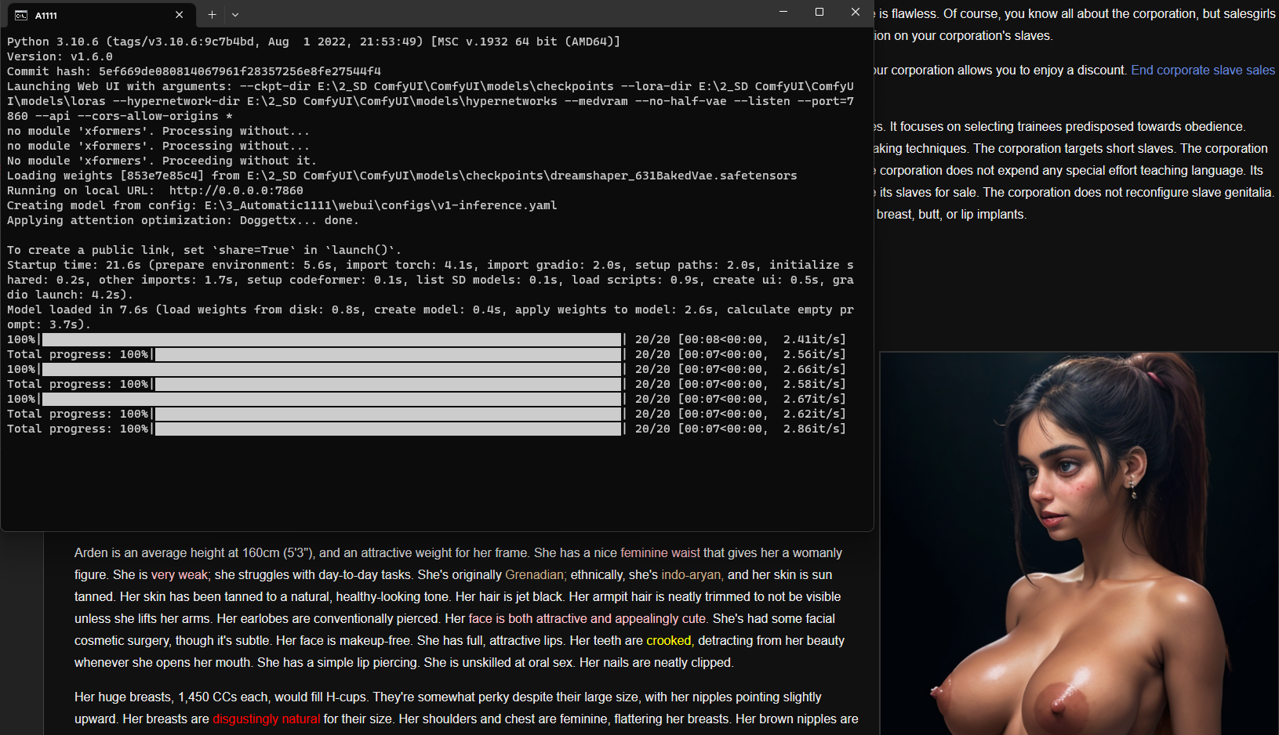The image size is (1279, 735).
Task: Close the terminal window
Action: (x=856, y=13)
